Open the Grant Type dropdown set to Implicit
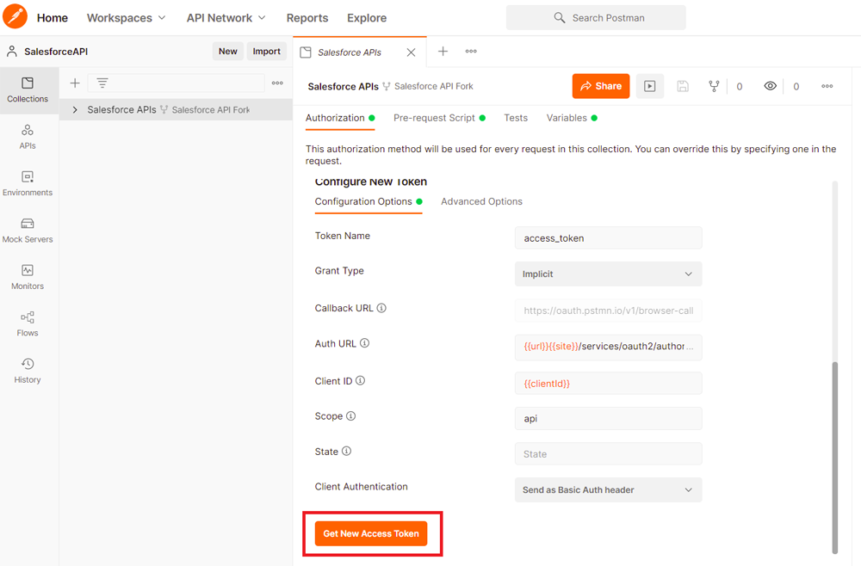Screen dimensions: 861x566 click(x=608, y=274)
